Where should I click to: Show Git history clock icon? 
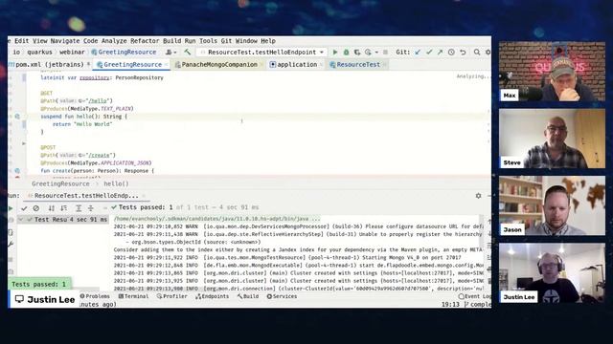point(451,52)
